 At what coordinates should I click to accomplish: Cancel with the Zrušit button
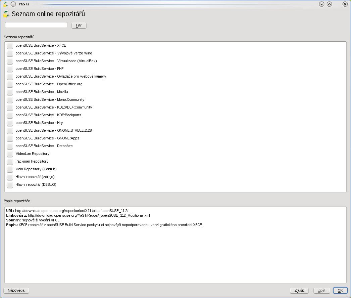tap(299, 290)
